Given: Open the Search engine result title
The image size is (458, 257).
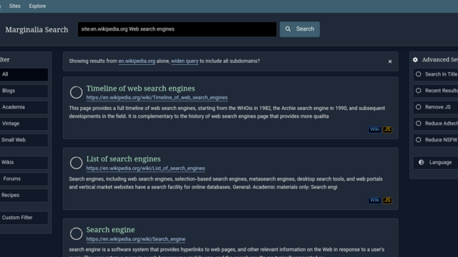Looking at the screenshot, I should click(110, 230).
